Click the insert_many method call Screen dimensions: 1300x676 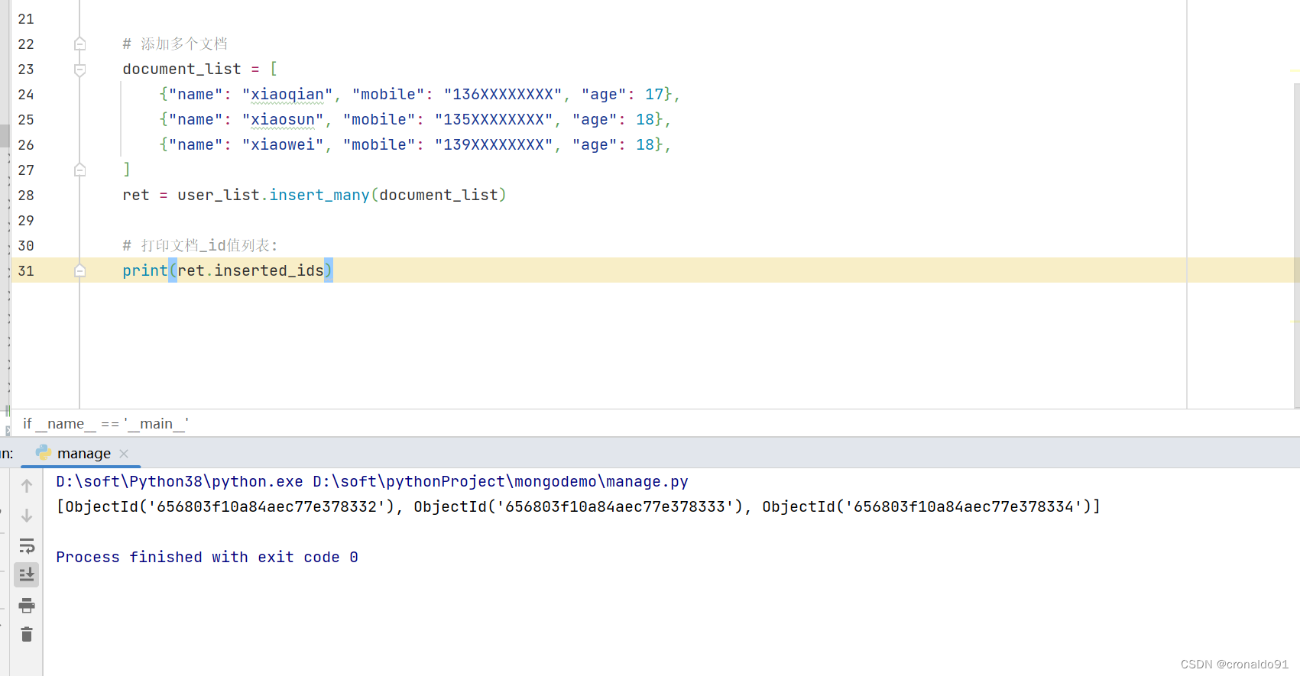pos(319,195)
